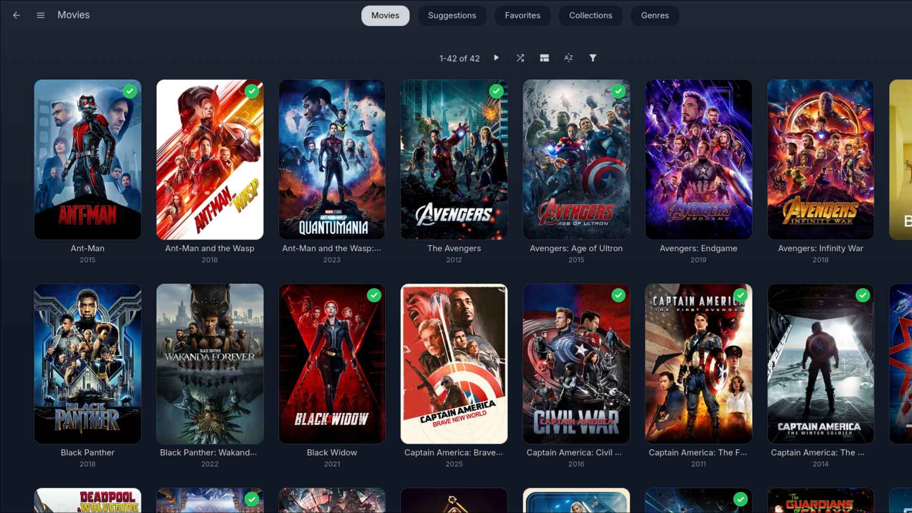
Task: Open the hamburger menu
Action: pos(41,15)
